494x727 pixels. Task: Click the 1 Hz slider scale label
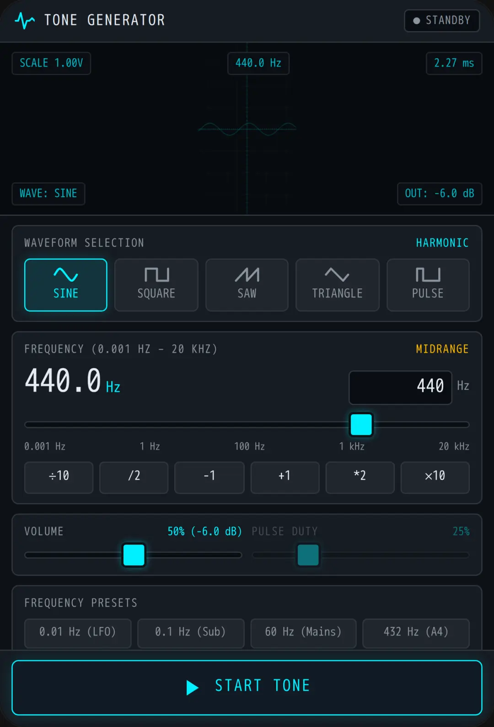pos(150,446)
